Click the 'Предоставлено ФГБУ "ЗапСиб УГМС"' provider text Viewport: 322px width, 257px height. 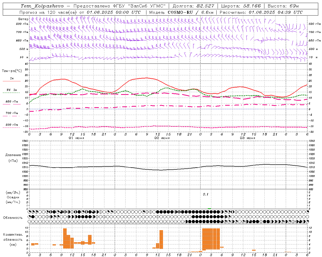pyautogui.click(x=119, y=6)
